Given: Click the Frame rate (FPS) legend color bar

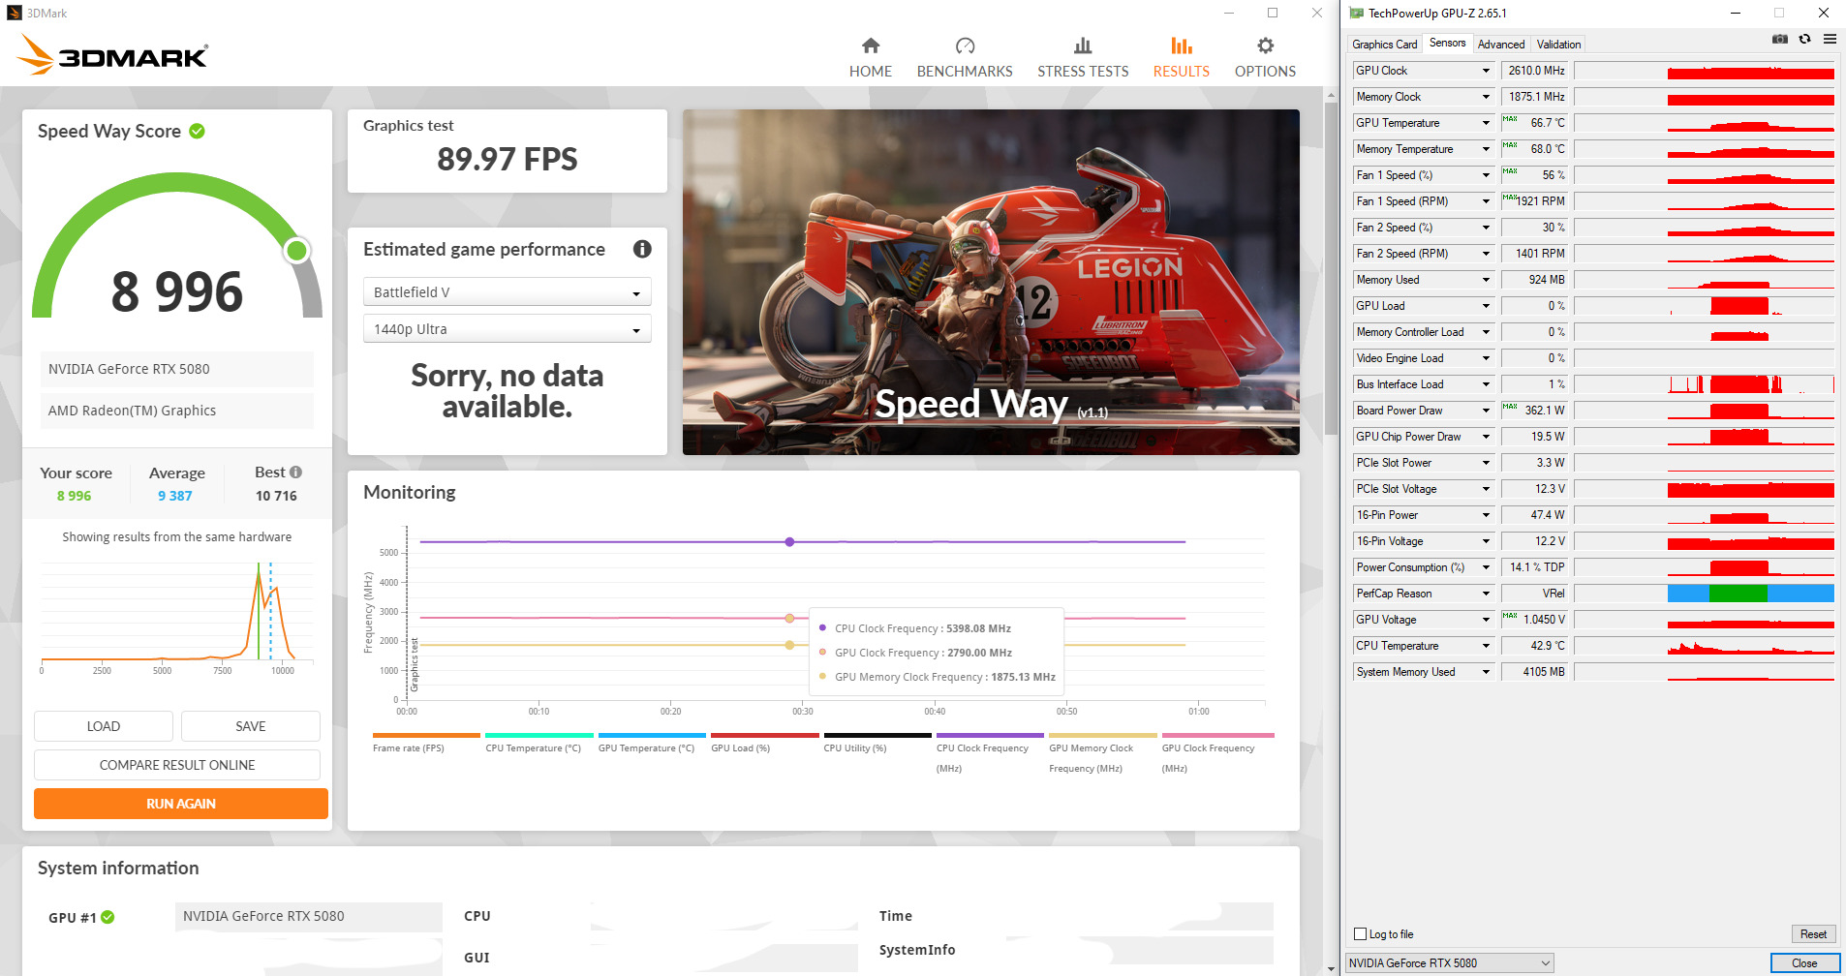Looking at the screenshot, I should point(426,735).
